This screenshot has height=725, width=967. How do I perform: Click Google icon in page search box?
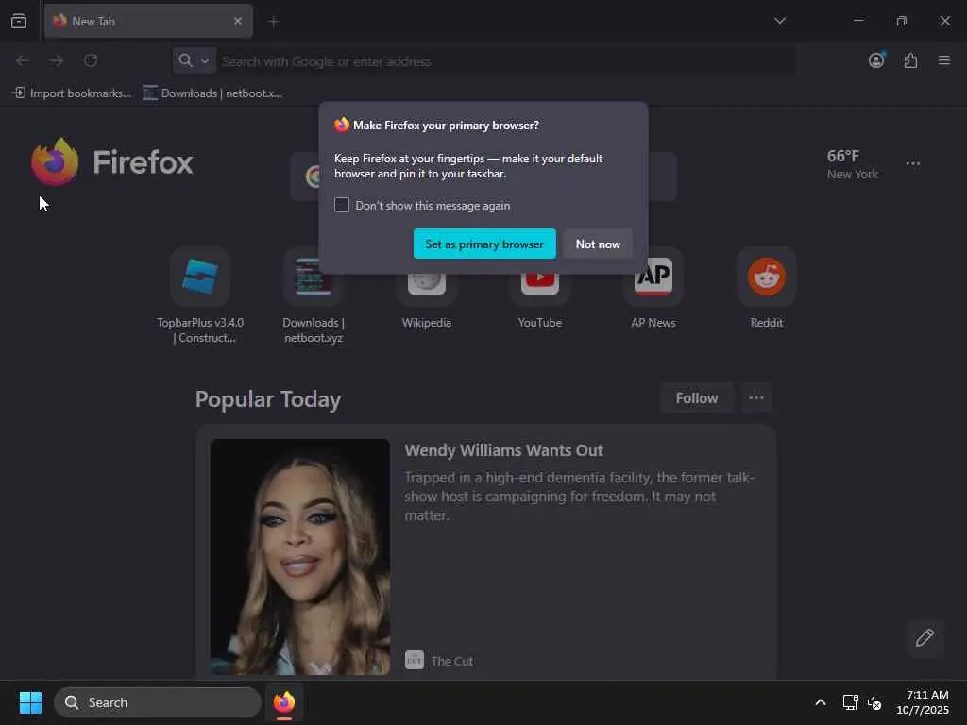click(313, 177)
